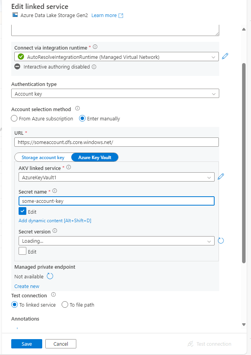The width and height of the screenshot is (251, 355).
Task: Choose the To file path radio option
Action: [65, 305]
